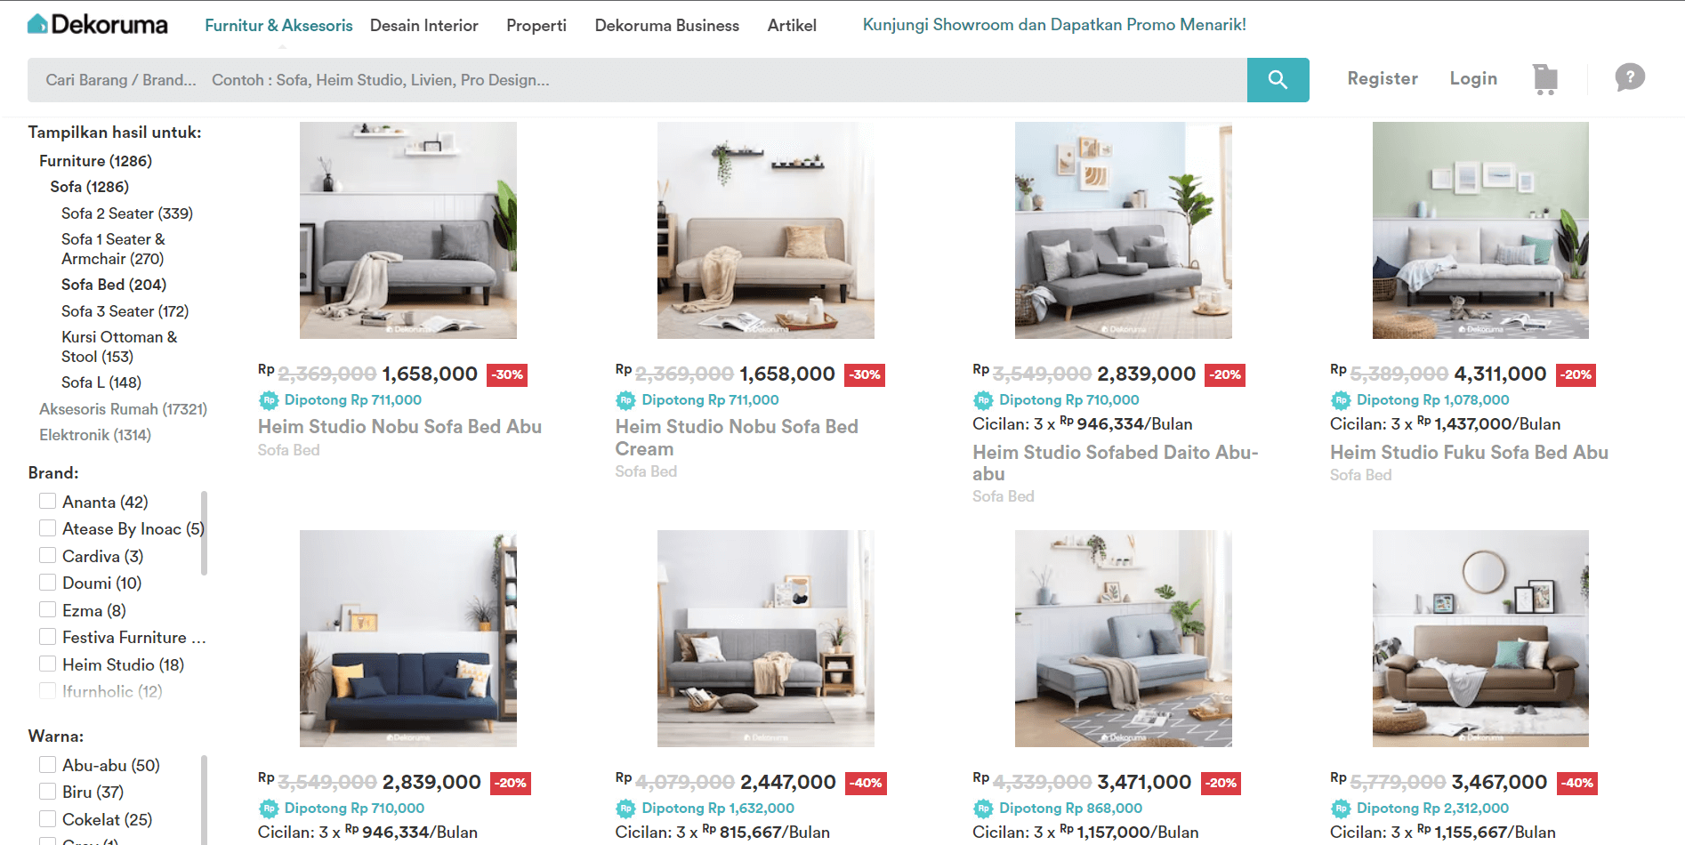Click the brand list scrollbar
1685x845 pixels.
coord(204,534)
